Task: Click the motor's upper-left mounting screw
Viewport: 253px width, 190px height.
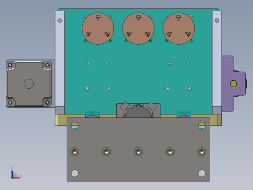Action: 10,65
